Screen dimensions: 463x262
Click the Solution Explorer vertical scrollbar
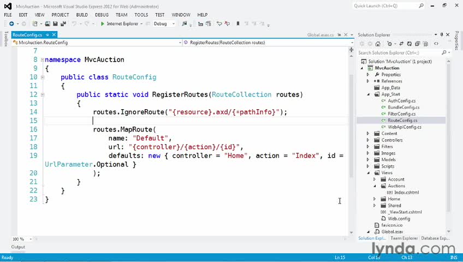(449, 138)
